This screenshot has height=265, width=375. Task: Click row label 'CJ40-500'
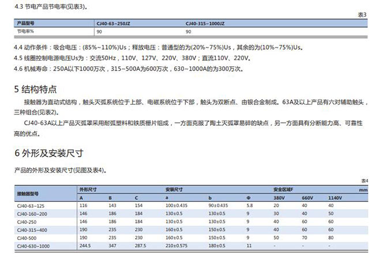(27, 238)
